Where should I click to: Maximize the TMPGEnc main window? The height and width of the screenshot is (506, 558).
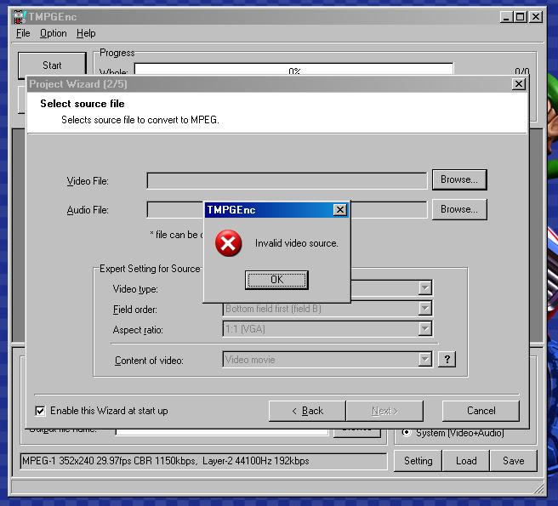(520, 17)
